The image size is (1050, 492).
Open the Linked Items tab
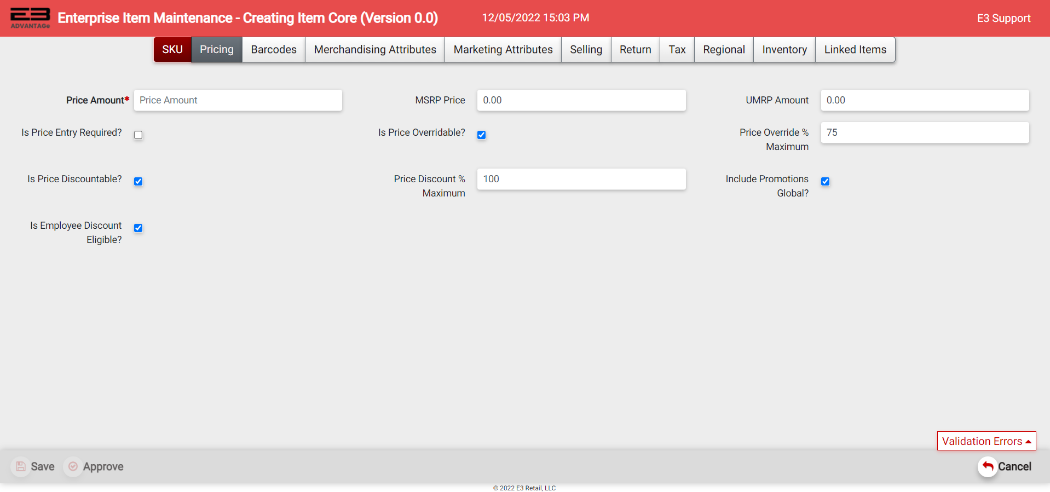pyautogui.click(x=855, y=50)
